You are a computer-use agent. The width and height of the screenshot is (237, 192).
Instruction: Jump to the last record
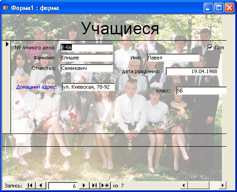[x=94, y=186]
